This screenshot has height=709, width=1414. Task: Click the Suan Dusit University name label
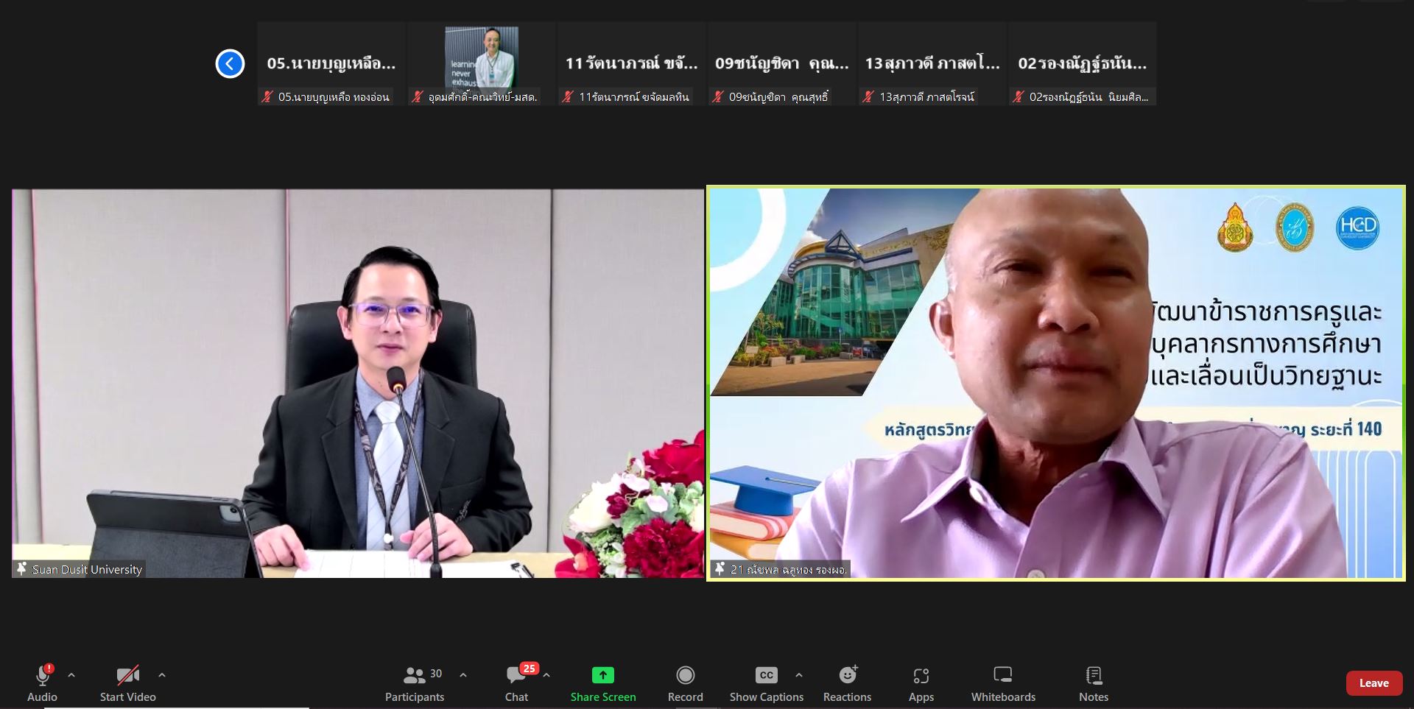click(x=87, y=570)
